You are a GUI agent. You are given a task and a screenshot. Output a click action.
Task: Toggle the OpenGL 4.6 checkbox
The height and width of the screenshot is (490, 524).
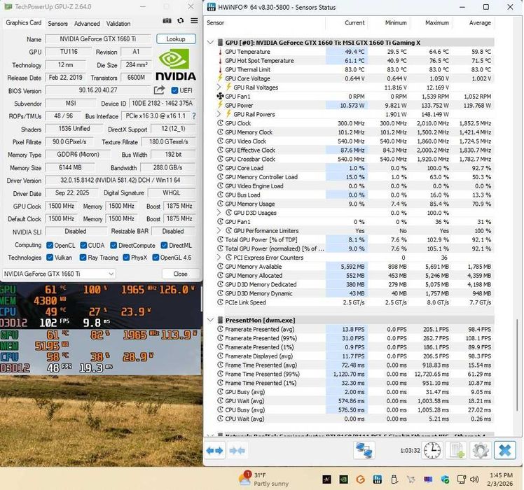click(x=156, y=258)
